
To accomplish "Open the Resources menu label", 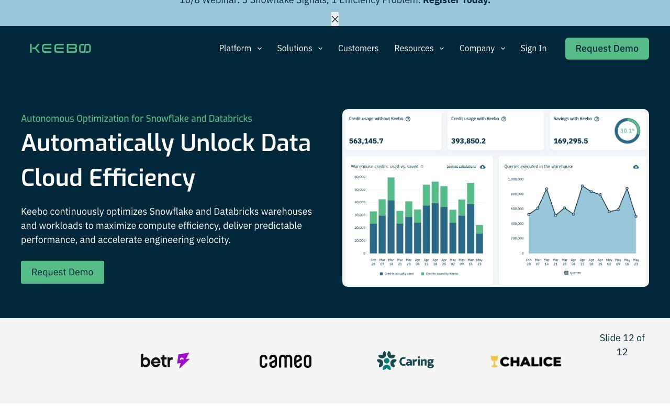I will pyautogui.click(x=414, y=49).
